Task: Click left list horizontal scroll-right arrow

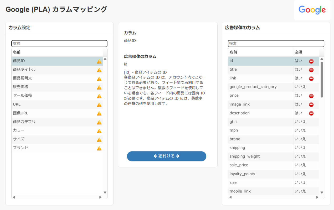Action: point(100,197)
